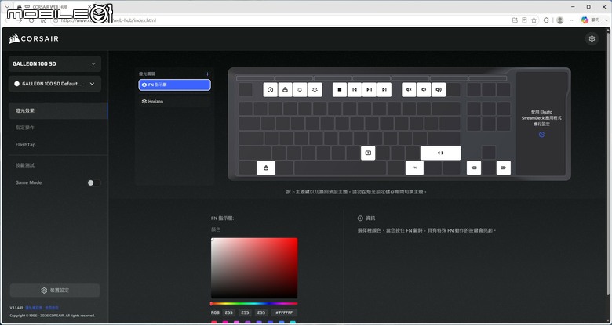This screenshot has height=325, width=612.
Task: Click on the rainbow hue slider bar
Action: pyautogui.click(x=254, y=304)
